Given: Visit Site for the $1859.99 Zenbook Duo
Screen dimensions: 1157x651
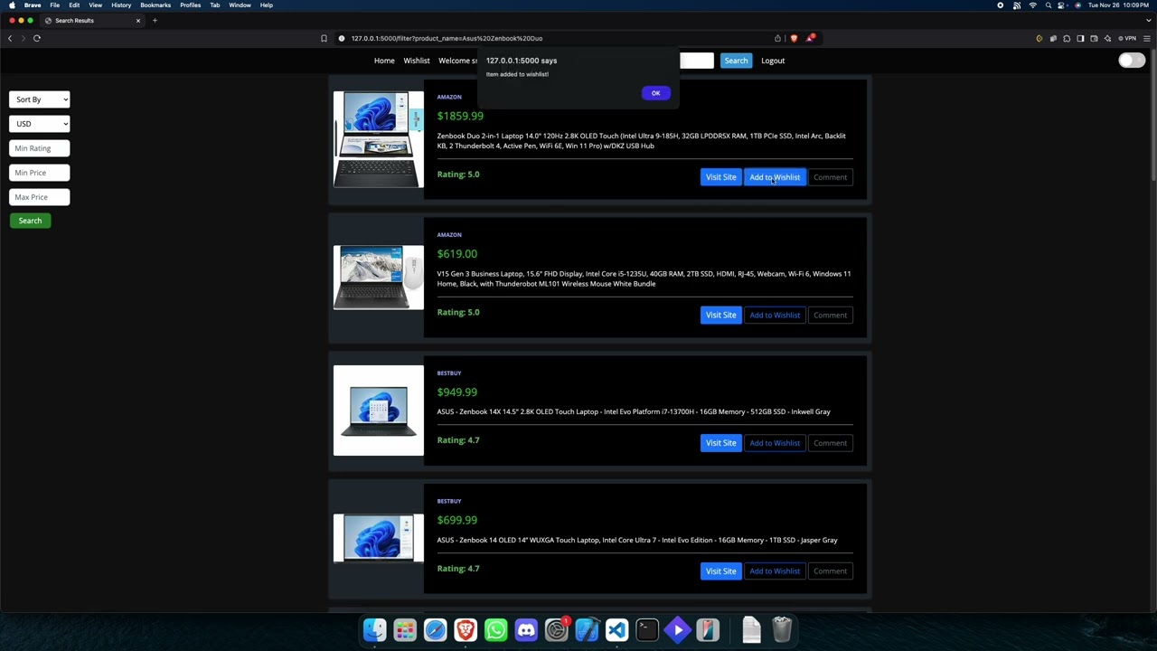Looking at the screenshot, I should pos(720,177).
